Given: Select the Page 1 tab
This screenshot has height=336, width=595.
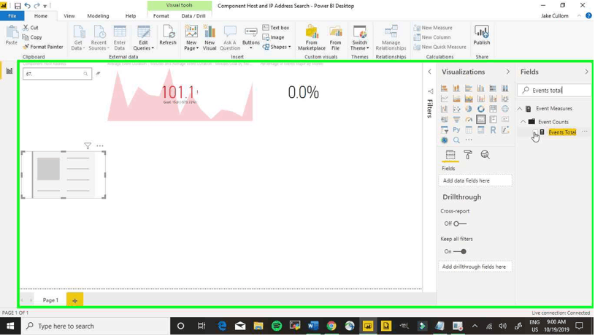Looking at the screenshot, I should (50, 300).
